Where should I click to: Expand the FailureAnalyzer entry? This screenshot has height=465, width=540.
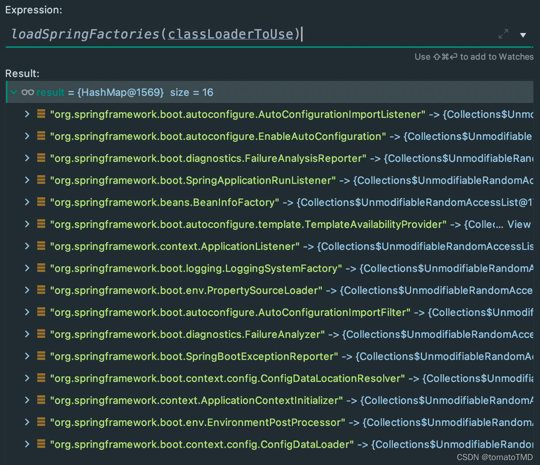[x=27, y=334]
